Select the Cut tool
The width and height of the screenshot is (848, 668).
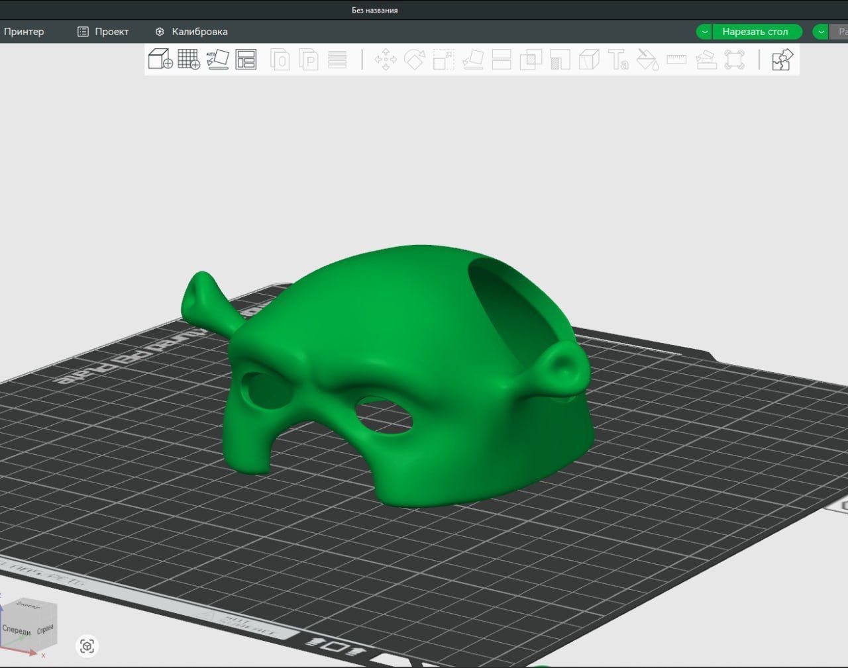[502, 60]
